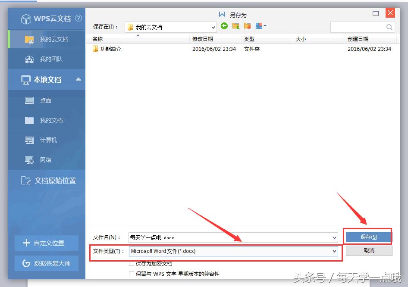Screen dimensions: 408x287
Task: Click the 保存(S) button
Action: [368, 236]
